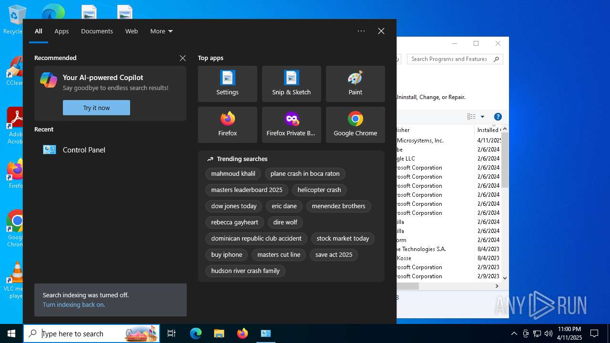Click horizontal scrollbar in programs list
The width and height of the screenshot is (610, 343).
point(407,286)
